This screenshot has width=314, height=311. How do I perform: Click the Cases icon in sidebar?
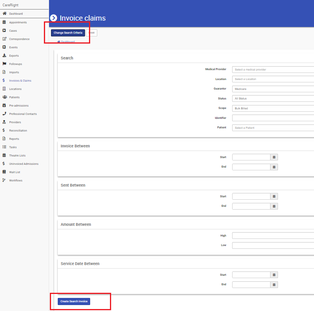[x=4, y=31]
